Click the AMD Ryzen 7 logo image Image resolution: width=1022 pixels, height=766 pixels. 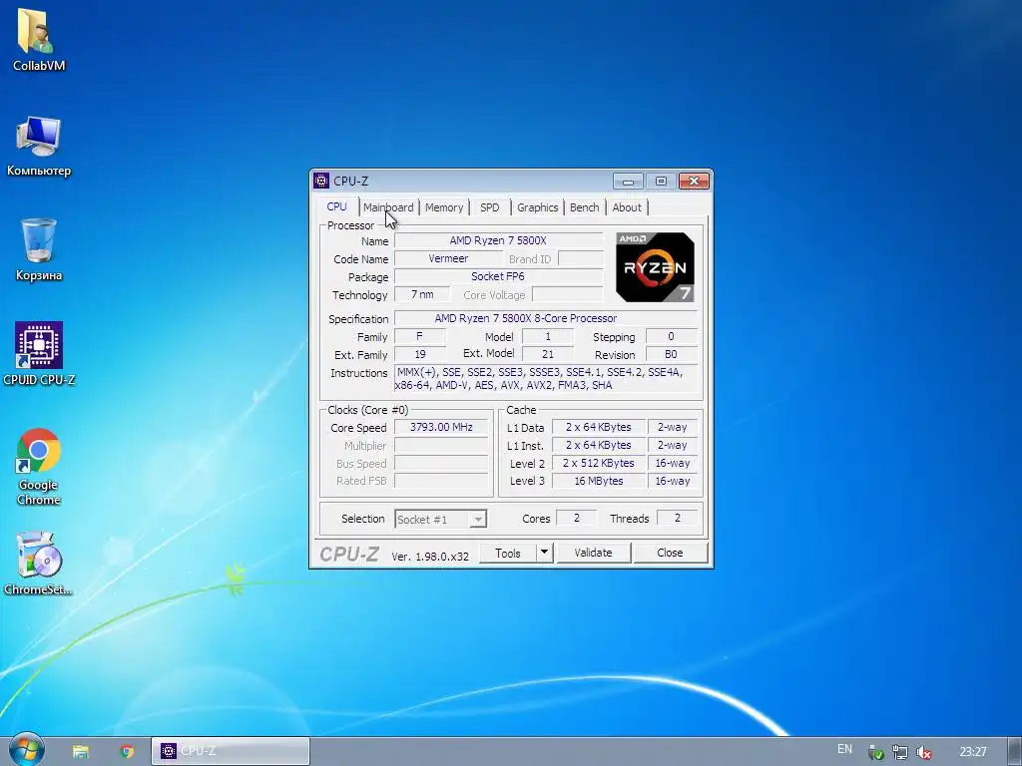point(655,267)
